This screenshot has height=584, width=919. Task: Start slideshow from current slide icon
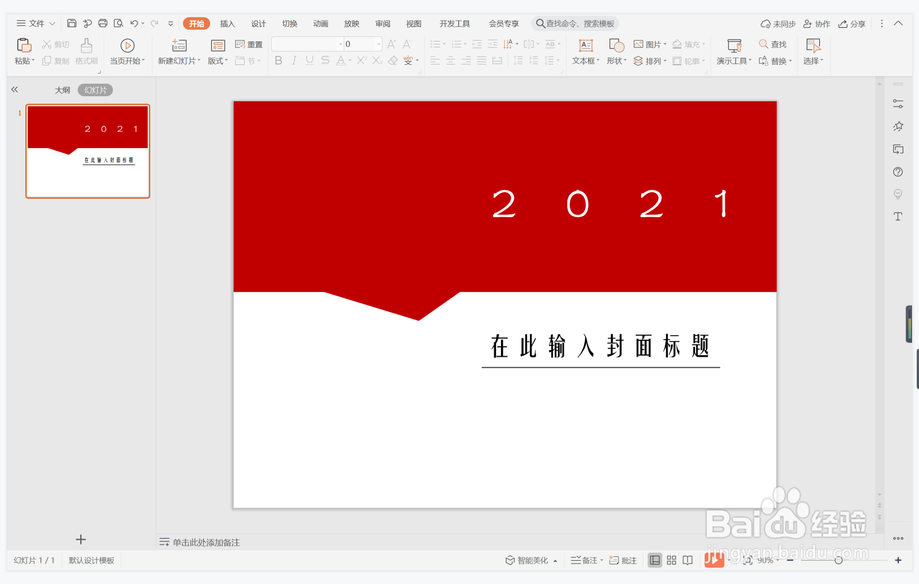click(127, 45)
